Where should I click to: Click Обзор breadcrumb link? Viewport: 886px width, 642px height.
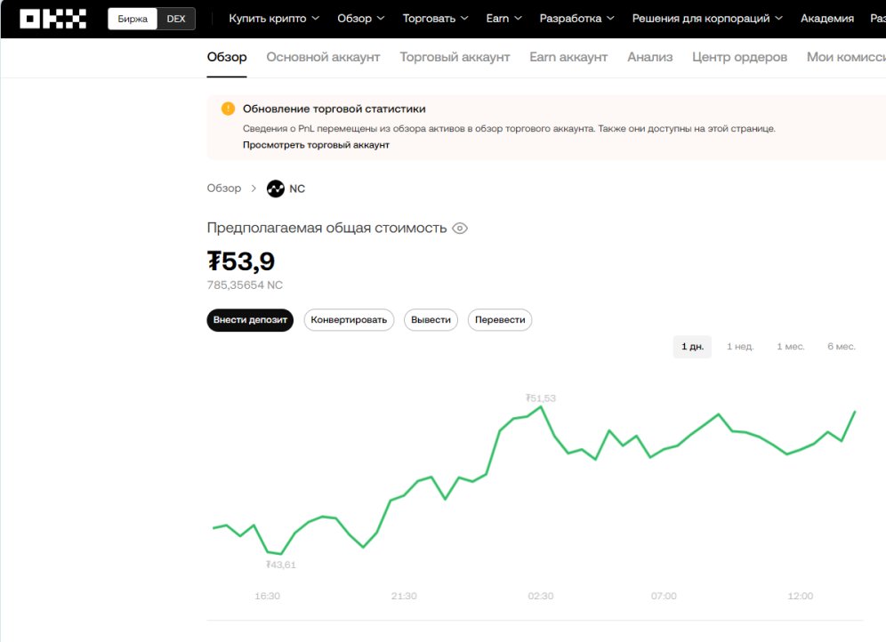click(x=224, y=188)
